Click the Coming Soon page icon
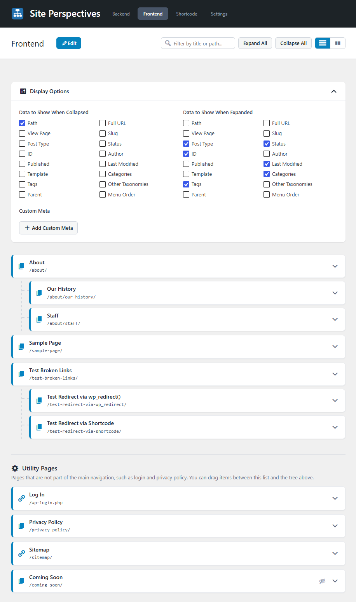356x602 pixels. (21, 581)
